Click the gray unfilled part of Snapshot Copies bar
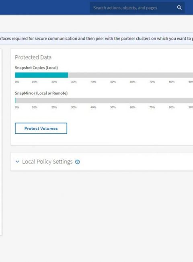This screenshot has width=193, height=262. (131, 75)
